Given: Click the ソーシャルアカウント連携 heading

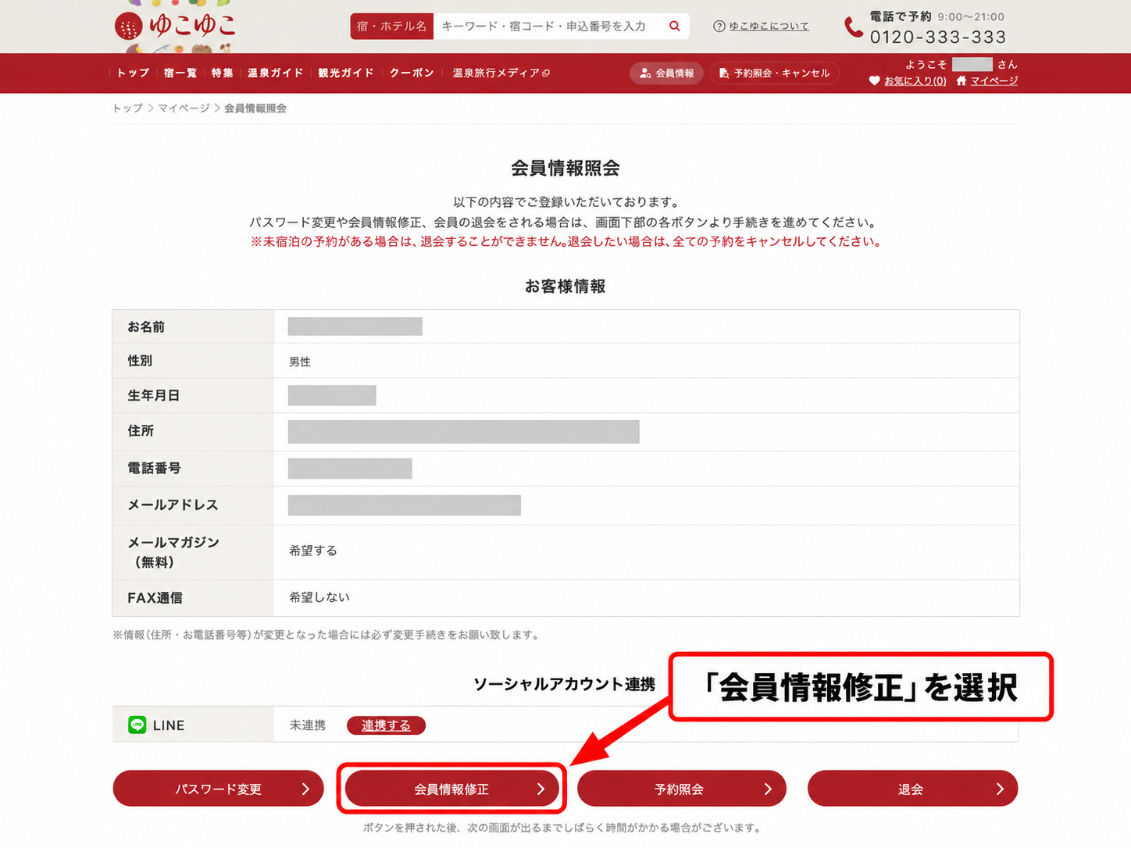Looking at the screenshot, I should pyautogui.click(x=565, y=684).
